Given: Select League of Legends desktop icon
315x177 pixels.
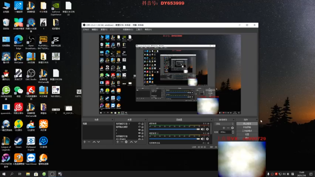Looking at the screenshot, I should pos(6,144).
